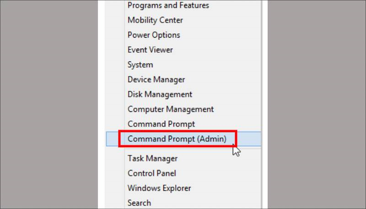Open Task Manager
366x209 pixels.
pyautogui.click(x=153, y=159)
